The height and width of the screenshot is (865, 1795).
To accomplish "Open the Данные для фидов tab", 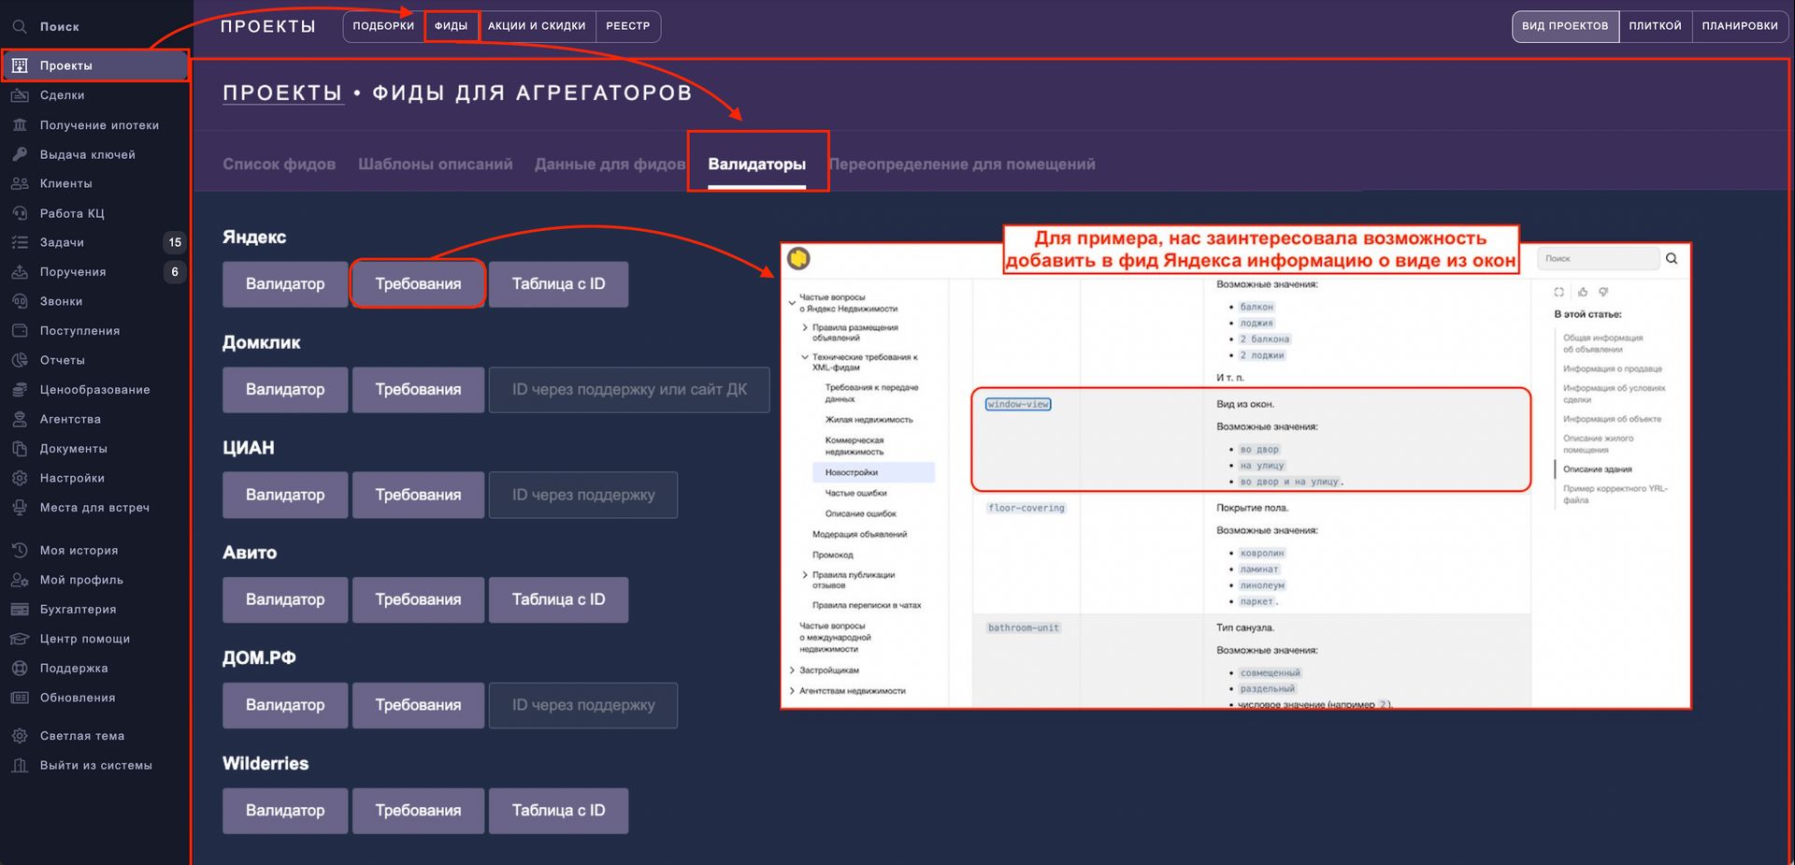I will tap(610, 164).
